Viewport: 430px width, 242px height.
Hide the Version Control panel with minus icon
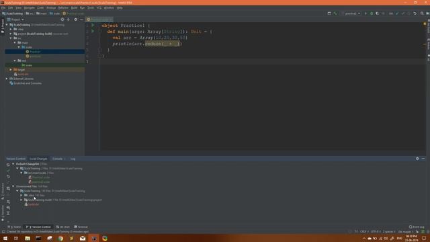(x=423, y=159)
